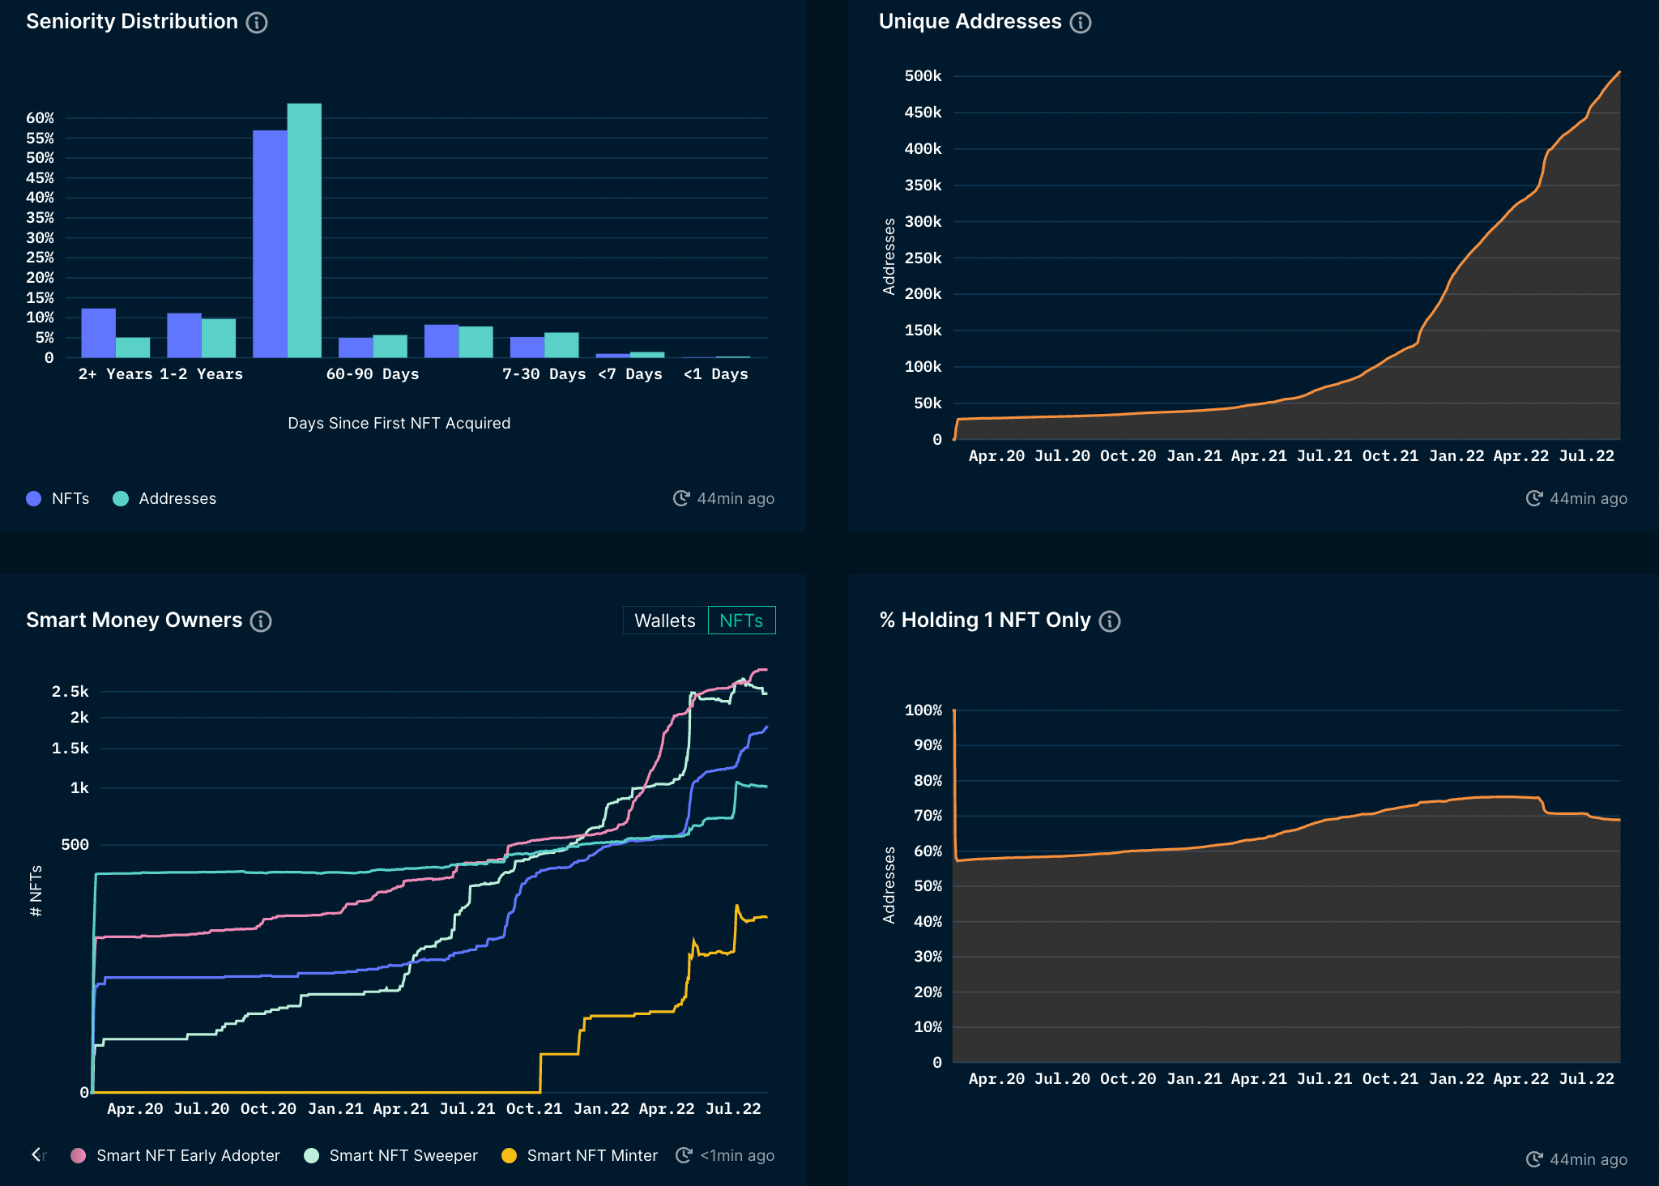Image resolution: width=1659 pixels, height=1186 pixels.
Task: Click the pink Early Adopter swatch
Action: pyautogui.click(x=79, y=1155)
